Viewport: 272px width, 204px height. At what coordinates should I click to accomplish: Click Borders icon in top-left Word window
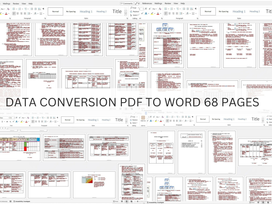point(41,14)
